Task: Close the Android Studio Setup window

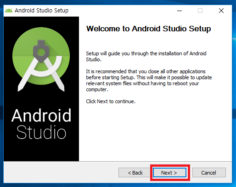Action: [x=221, y=11]
